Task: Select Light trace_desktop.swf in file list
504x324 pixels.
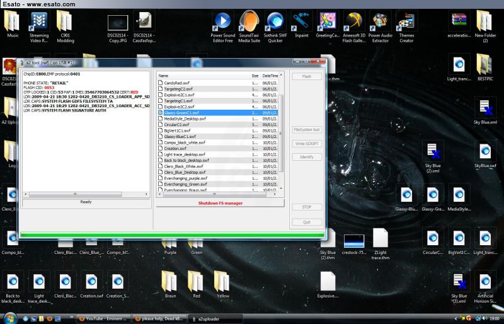Action: click(217, 154)
